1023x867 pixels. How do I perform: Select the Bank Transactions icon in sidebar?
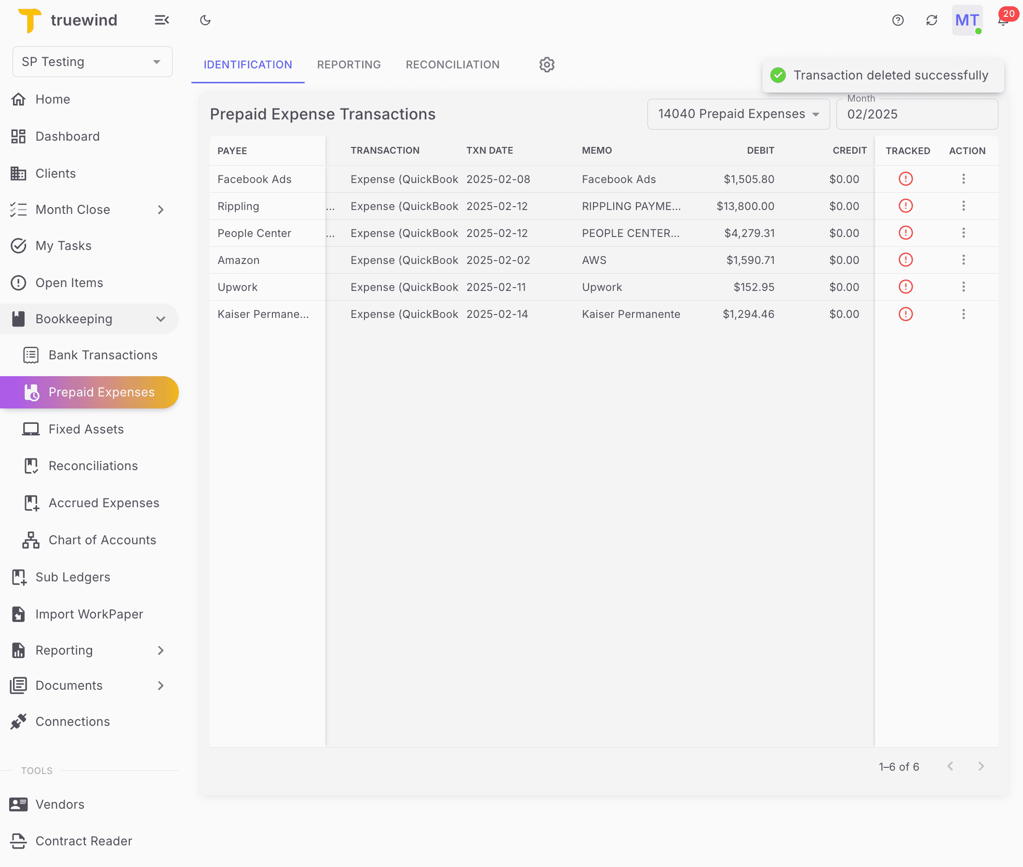30,355
